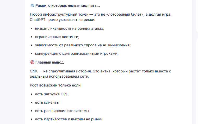198x124 pixels.
Task: Click bold text 'долгая игра'
Action: (x=159, y=14)
